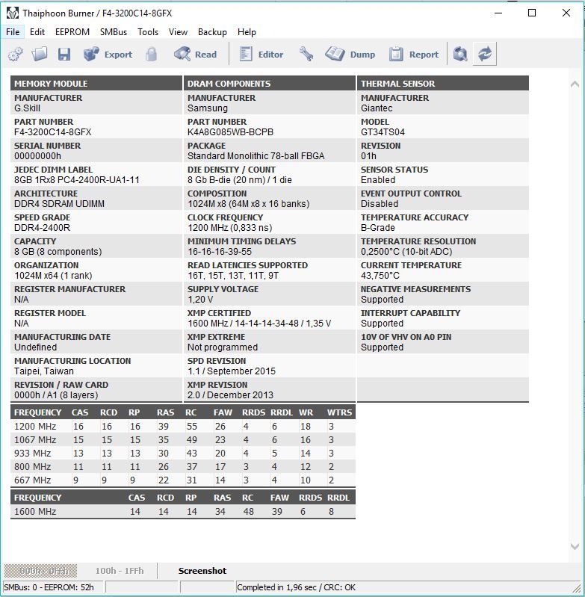Click the 1200 MHz row in the frequency table
Viewport: 585px width, 597px height.
coord(183,427)
